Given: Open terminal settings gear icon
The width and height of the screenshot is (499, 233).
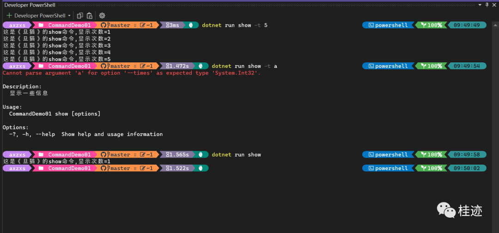Looking at the screenshot, I should (102, 15).
